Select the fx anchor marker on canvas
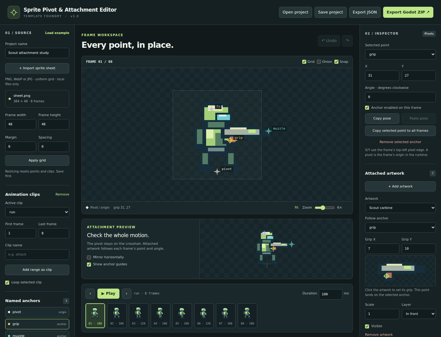 coord(212,109)
